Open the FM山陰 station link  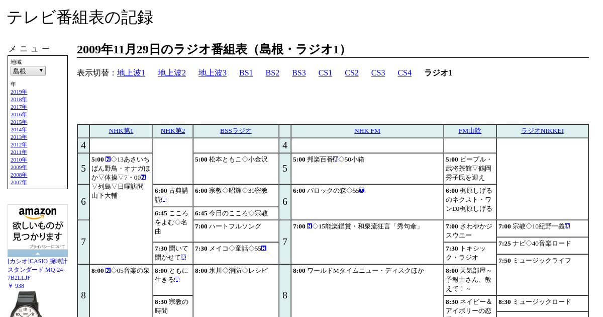(x=470, y=131)
